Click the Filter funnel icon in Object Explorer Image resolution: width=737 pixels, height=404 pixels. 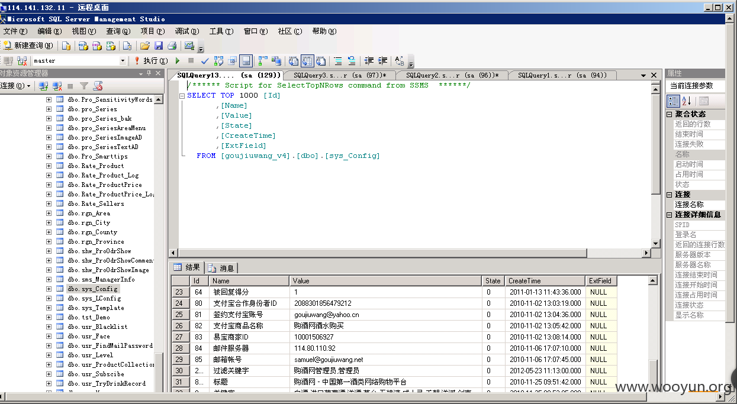pyautogui.click(x=84, y=86)
